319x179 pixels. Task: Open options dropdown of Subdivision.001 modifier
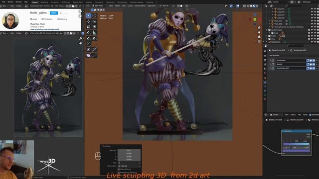click(x=317, y=68)
